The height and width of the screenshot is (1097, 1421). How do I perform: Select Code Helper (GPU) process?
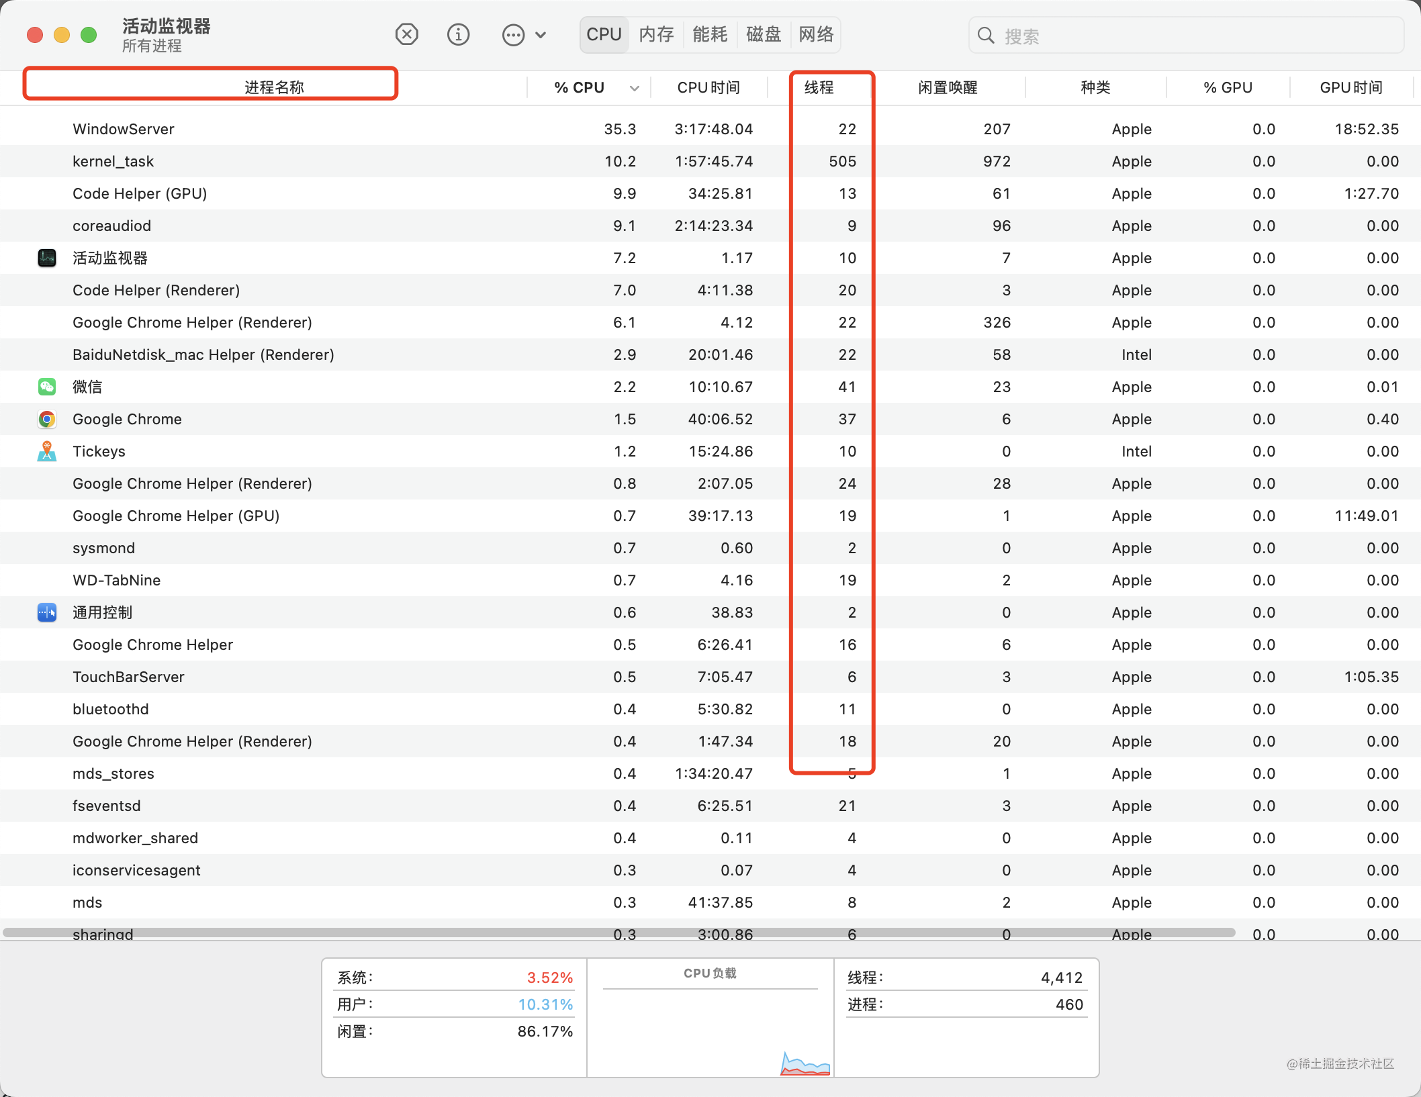tap(710, 193)
